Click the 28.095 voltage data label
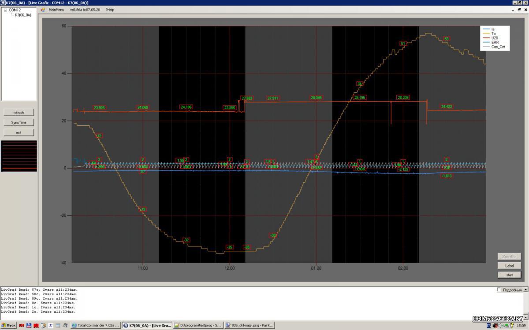 coord(316,98)
